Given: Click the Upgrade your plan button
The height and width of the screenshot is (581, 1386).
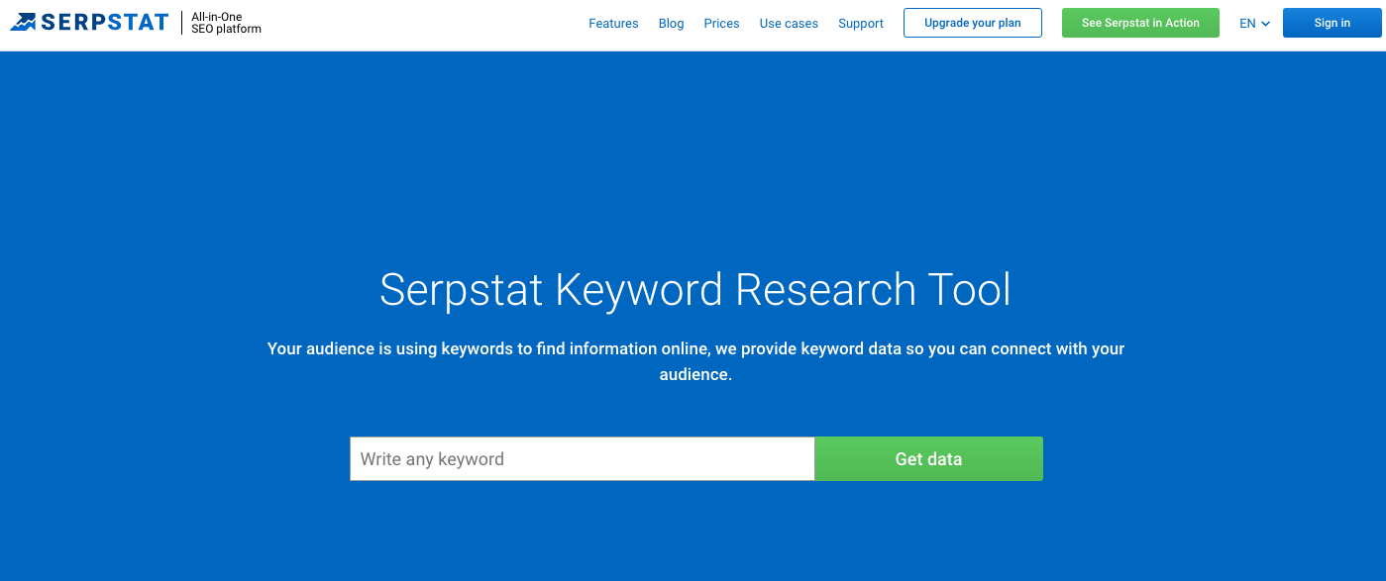Looking at the screenshot, I should click(x=973, y=23).
